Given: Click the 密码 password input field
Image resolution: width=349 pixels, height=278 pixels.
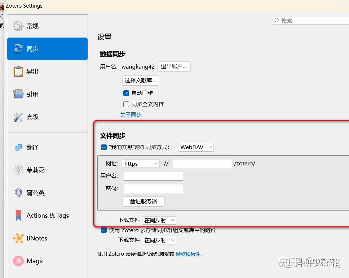Looking at the screenshot, I should pyautogui.click(x=153, y=188).
